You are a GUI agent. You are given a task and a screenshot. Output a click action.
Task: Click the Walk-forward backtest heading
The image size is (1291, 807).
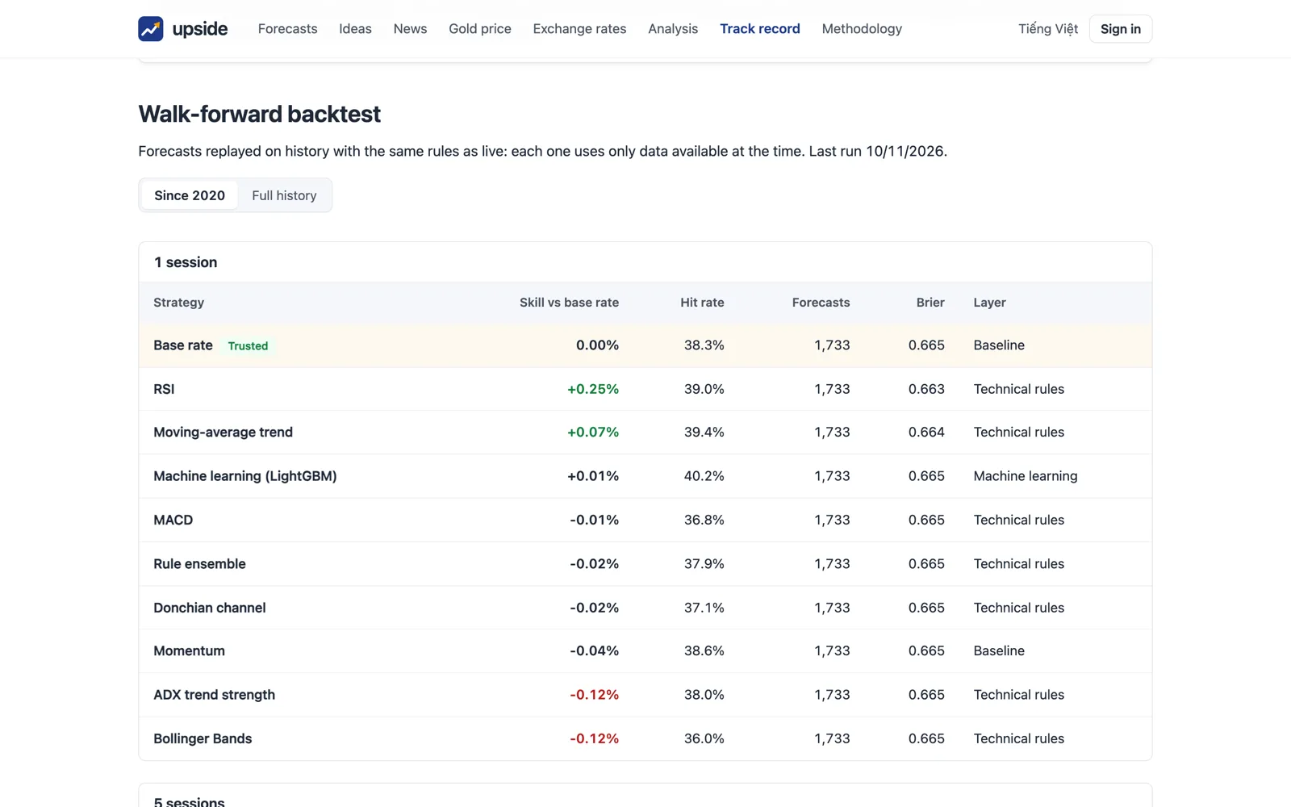(260, 114)
